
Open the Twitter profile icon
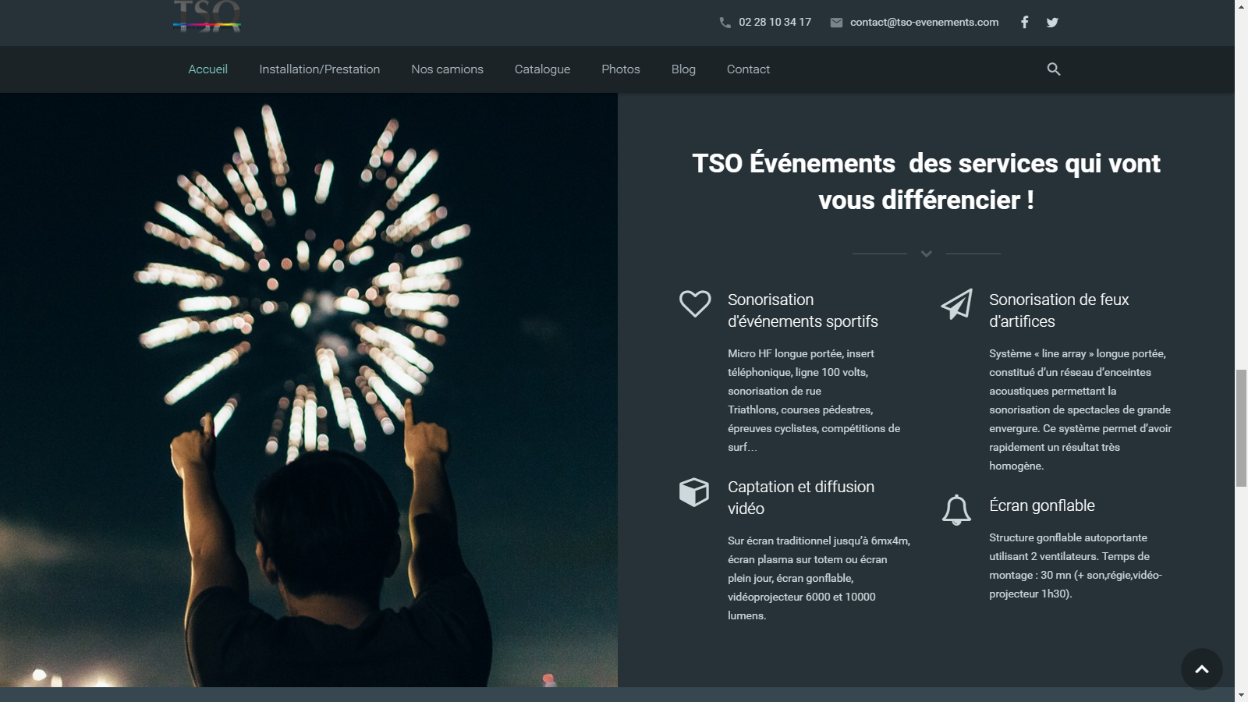pyautogui.click(x=1052, y=23)
